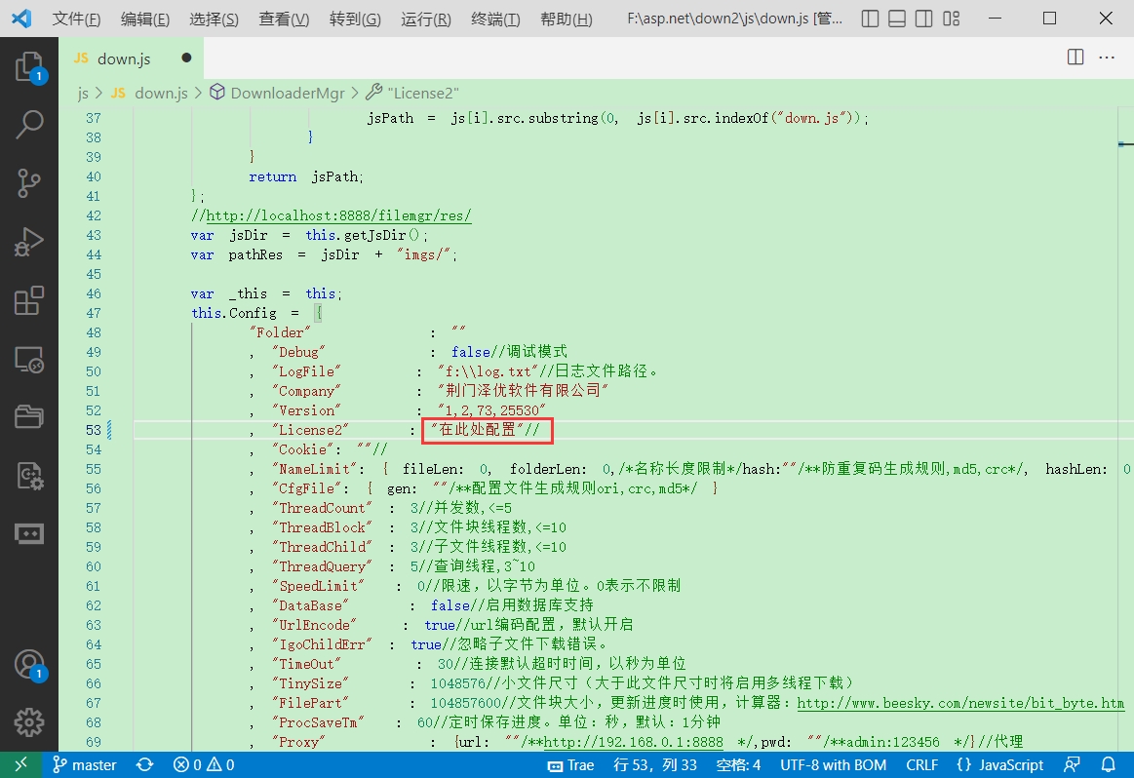
Task: Open the Search view
Action: tap(29, 125)
